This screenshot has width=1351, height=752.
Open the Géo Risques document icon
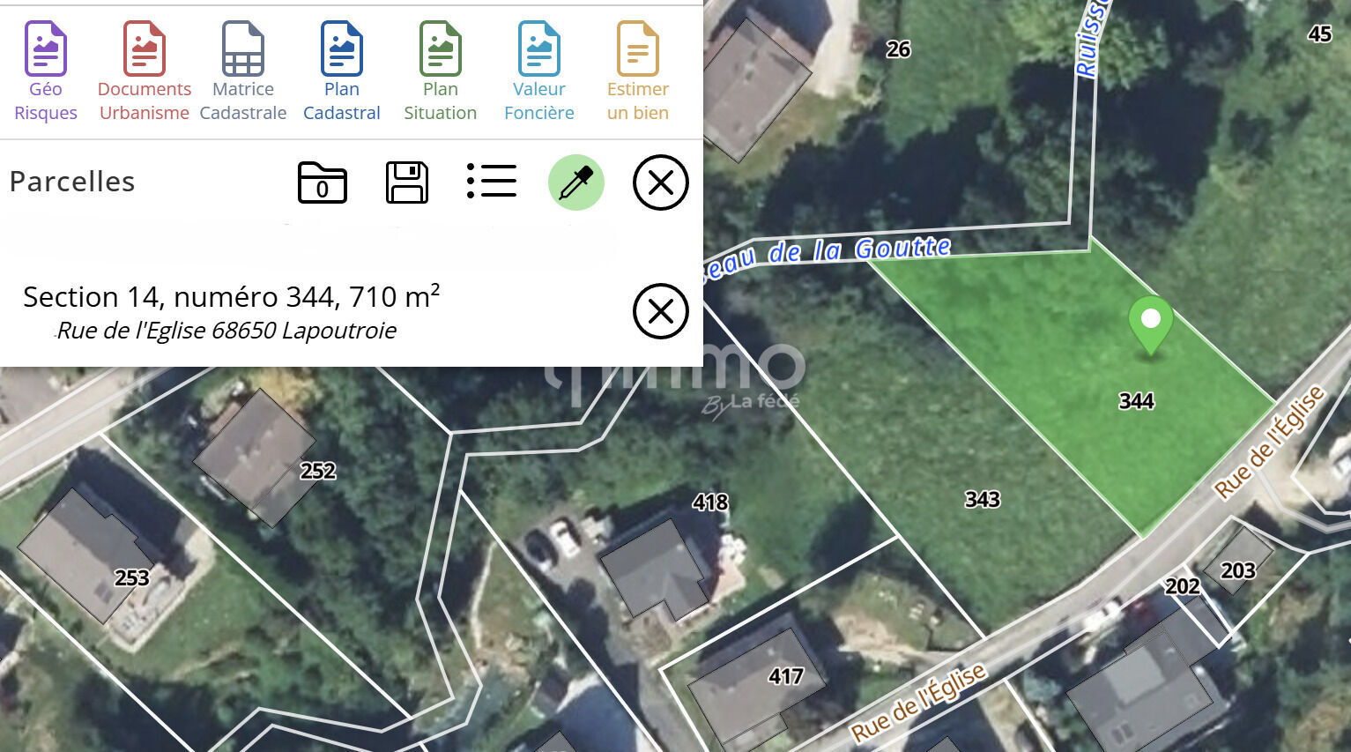[x=46, y=49]
